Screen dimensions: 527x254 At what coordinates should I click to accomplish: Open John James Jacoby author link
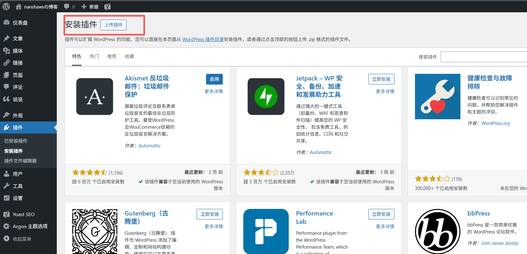pyautogui.click(x=500, y=243)
